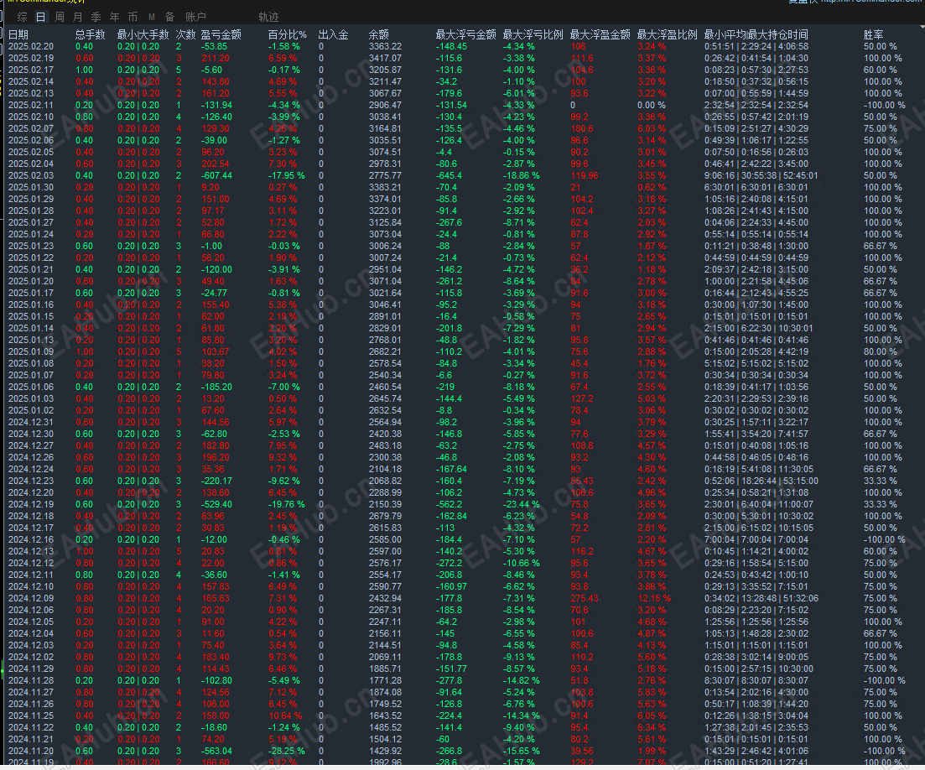Click the 最大浮亏金额 column header
Viewport: 925px width, 770px height.
(x=466, y=35)
